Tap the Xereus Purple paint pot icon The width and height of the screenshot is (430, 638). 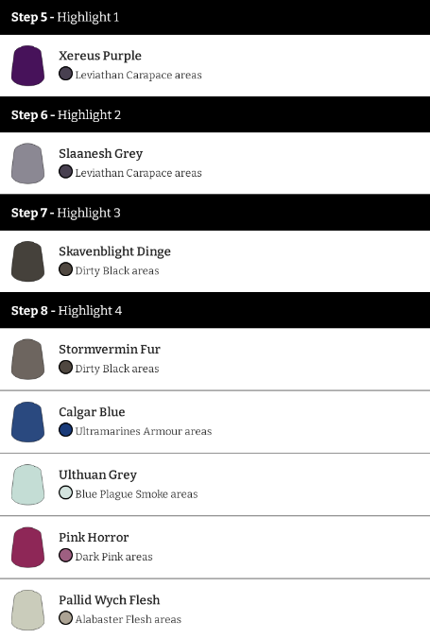click(27, 65)
